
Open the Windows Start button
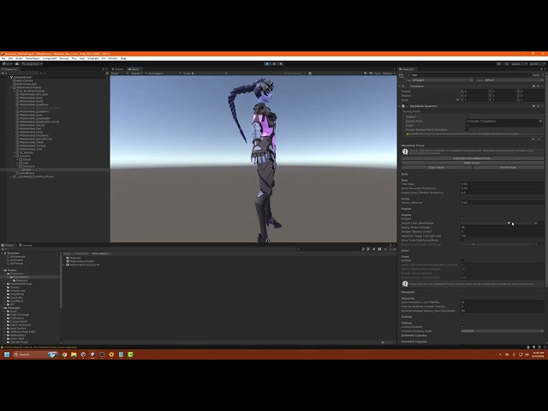point(7,354)
